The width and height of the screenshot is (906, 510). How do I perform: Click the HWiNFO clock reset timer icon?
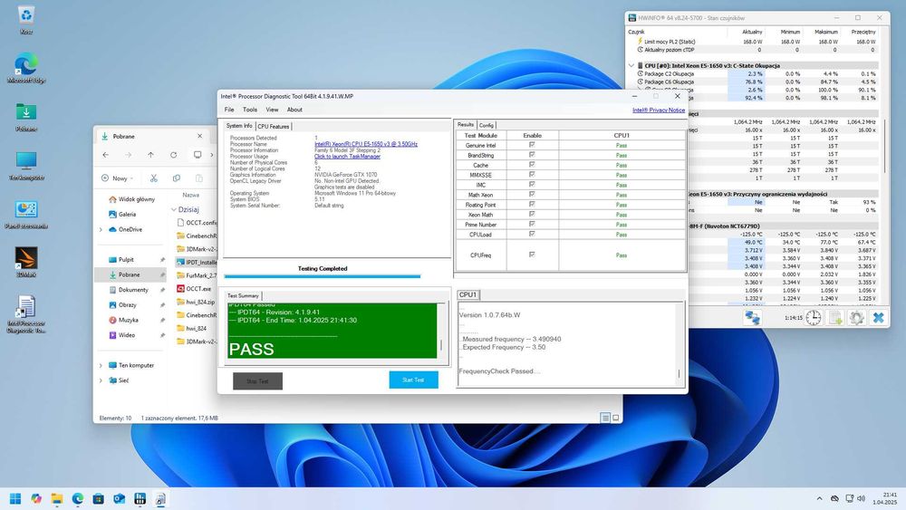point(814,318)
